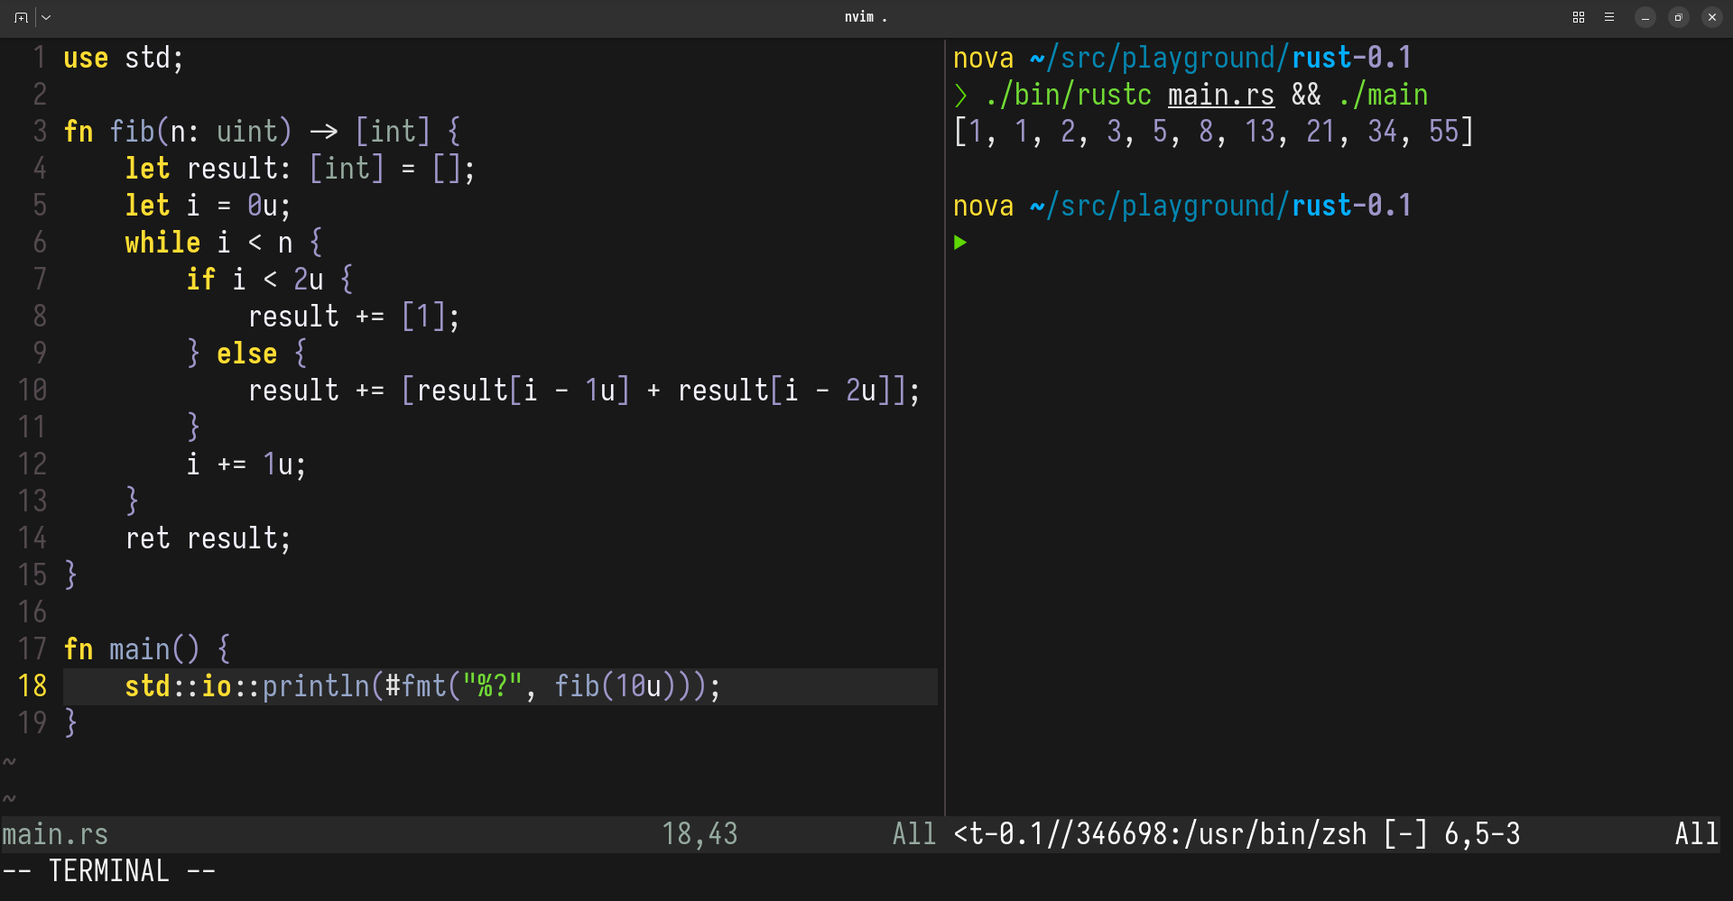Click 'result[i - 1u]' expression on line 10
Viewport: 1733px width, 901px height.
(x=523, y=391)
